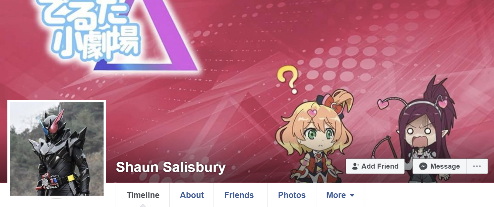Image resolution: width=494 pixels, height=207 pixels.
Task: Go to the Friends tab
Action: click(239, 195)
